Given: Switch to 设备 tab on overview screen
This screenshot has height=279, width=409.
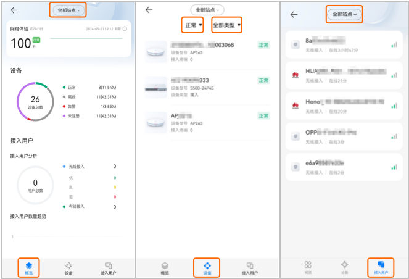Looking at the screenshot, I should click(68, 269).
